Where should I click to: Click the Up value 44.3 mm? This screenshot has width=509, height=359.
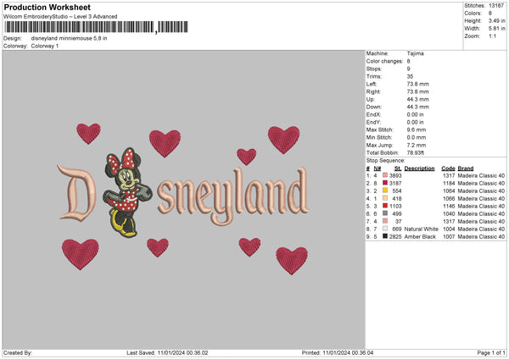coord(417,99)
